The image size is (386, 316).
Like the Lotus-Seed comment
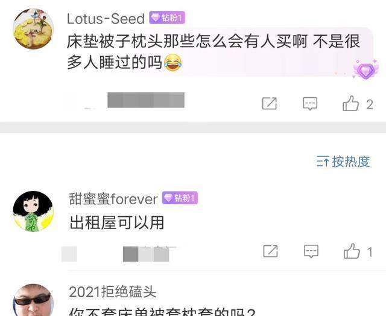(350, 103)
